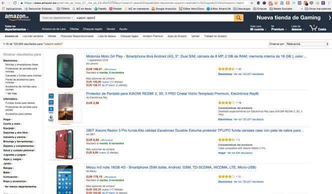Open the TENAA bookmark folder
This screenshot has width=332, height=194.
(63, 9)
